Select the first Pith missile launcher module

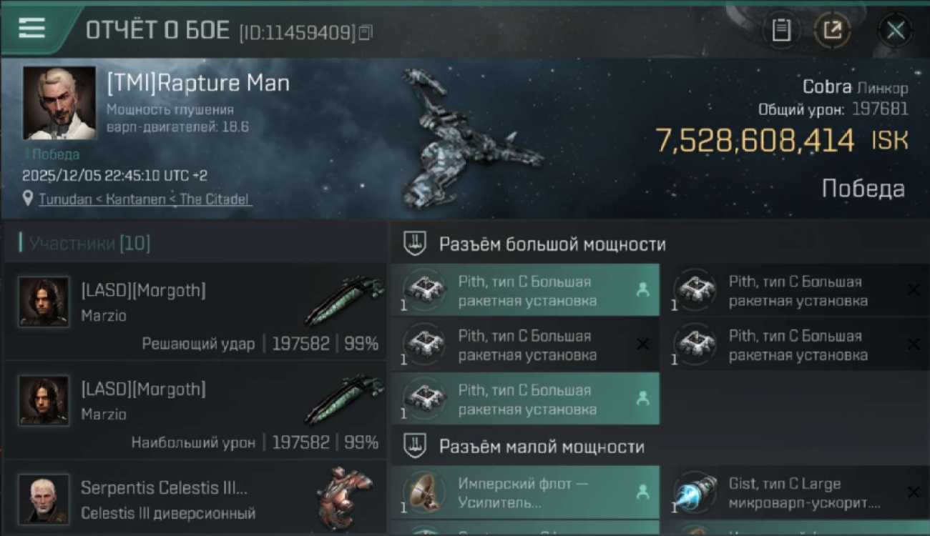[x=525, y=290]
